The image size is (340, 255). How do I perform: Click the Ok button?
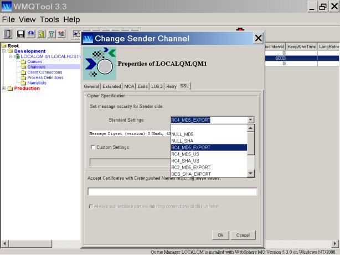(x=220, y=235)
